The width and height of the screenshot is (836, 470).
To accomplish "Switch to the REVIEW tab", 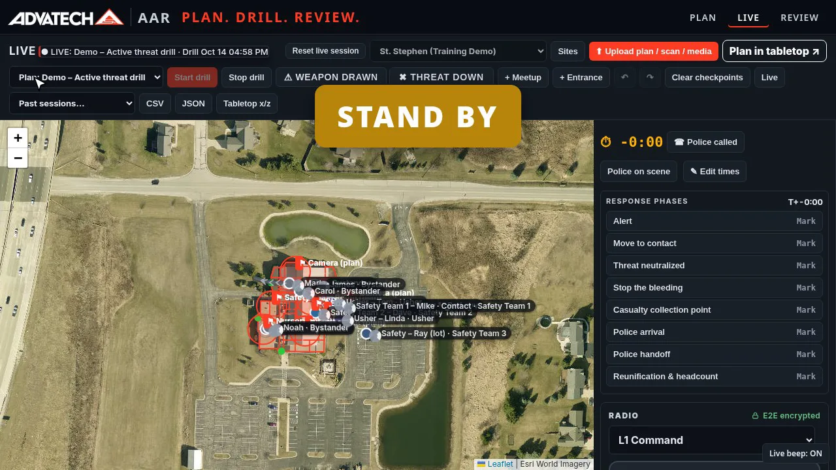I will [799, 18].
